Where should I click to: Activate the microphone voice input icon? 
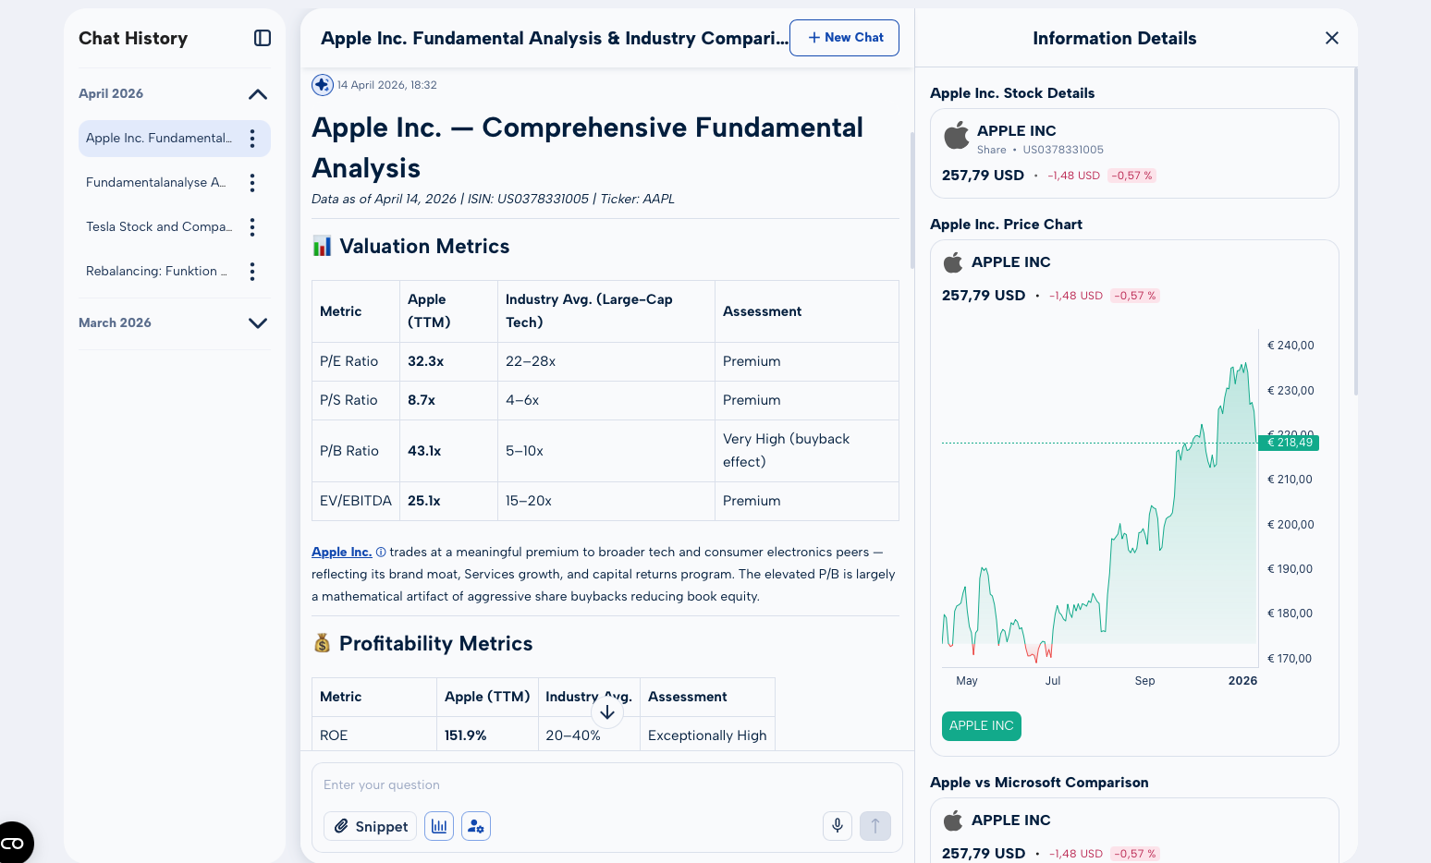click(x=837, y=825)
